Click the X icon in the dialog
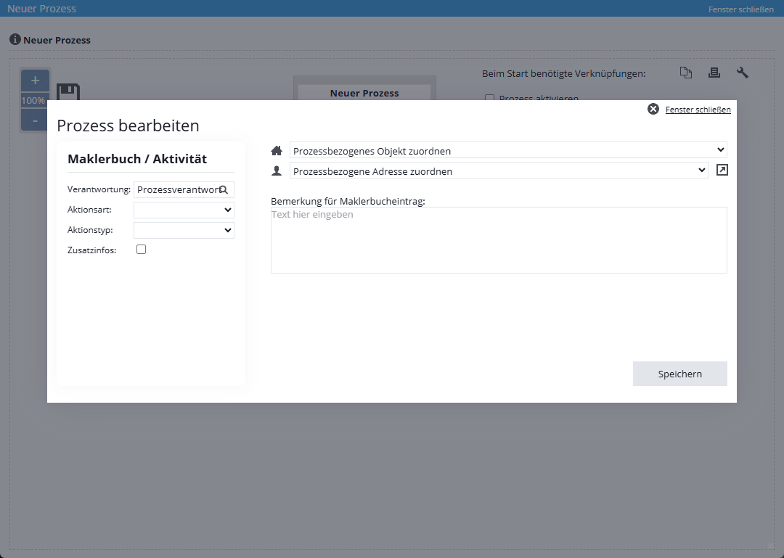Image resolution: width=784 pixels, height=558 pixels. pos(653,110)
